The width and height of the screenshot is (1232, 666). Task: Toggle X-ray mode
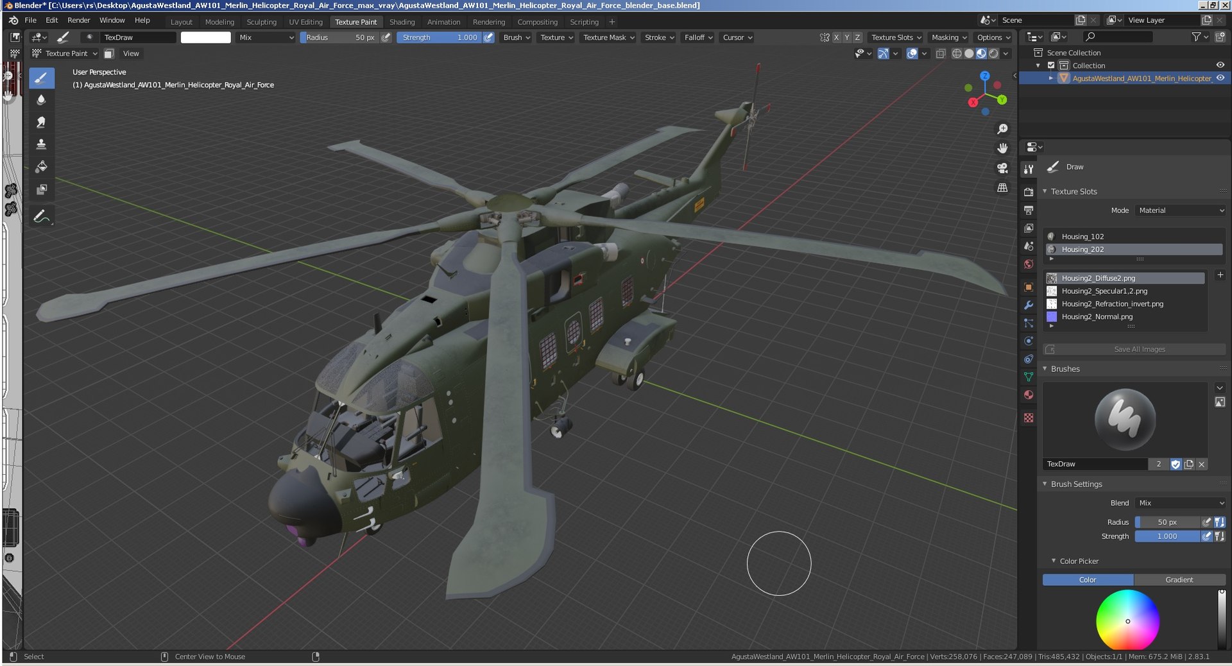(x=941, y=54)
